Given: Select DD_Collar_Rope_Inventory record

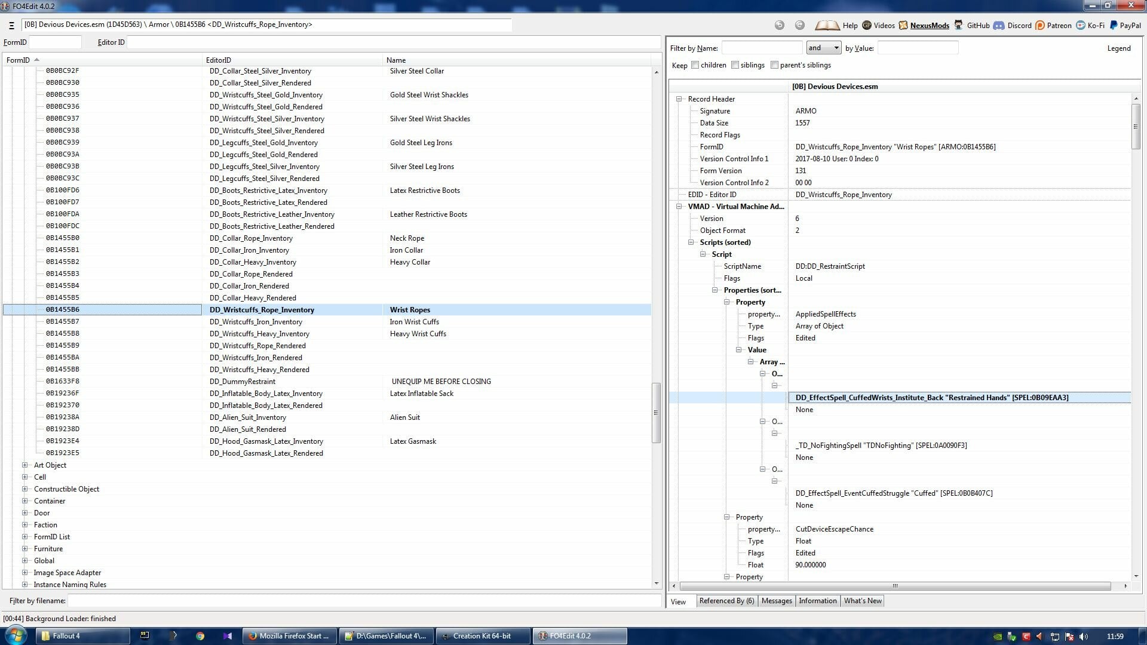Looking at the screenshot, I should pos(251,238).
